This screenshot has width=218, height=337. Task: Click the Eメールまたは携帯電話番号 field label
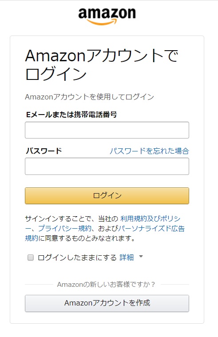click(71, 115)
